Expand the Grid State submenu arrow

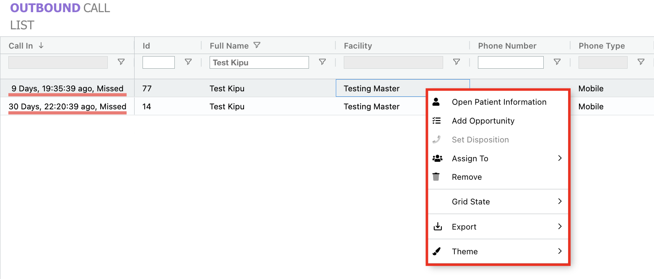point(560,201)
